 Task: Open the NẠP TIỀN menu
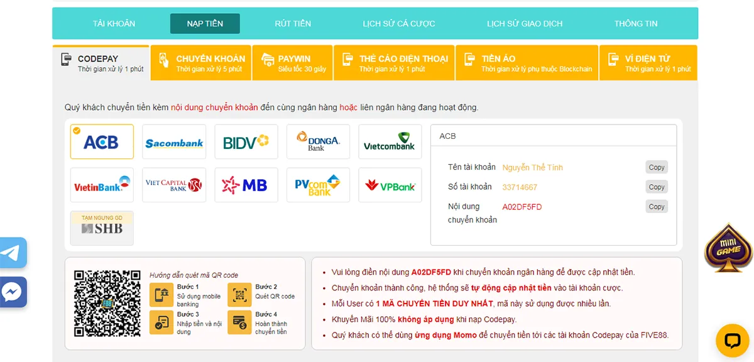coord(205,23)
